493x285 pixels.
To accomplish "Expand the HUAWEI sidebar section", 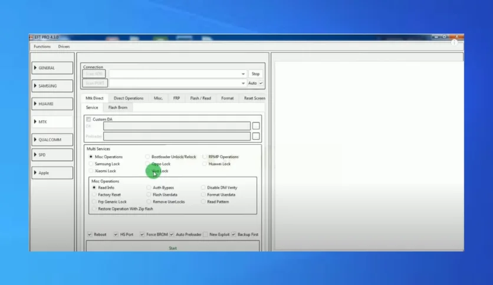I will [52, 104].
